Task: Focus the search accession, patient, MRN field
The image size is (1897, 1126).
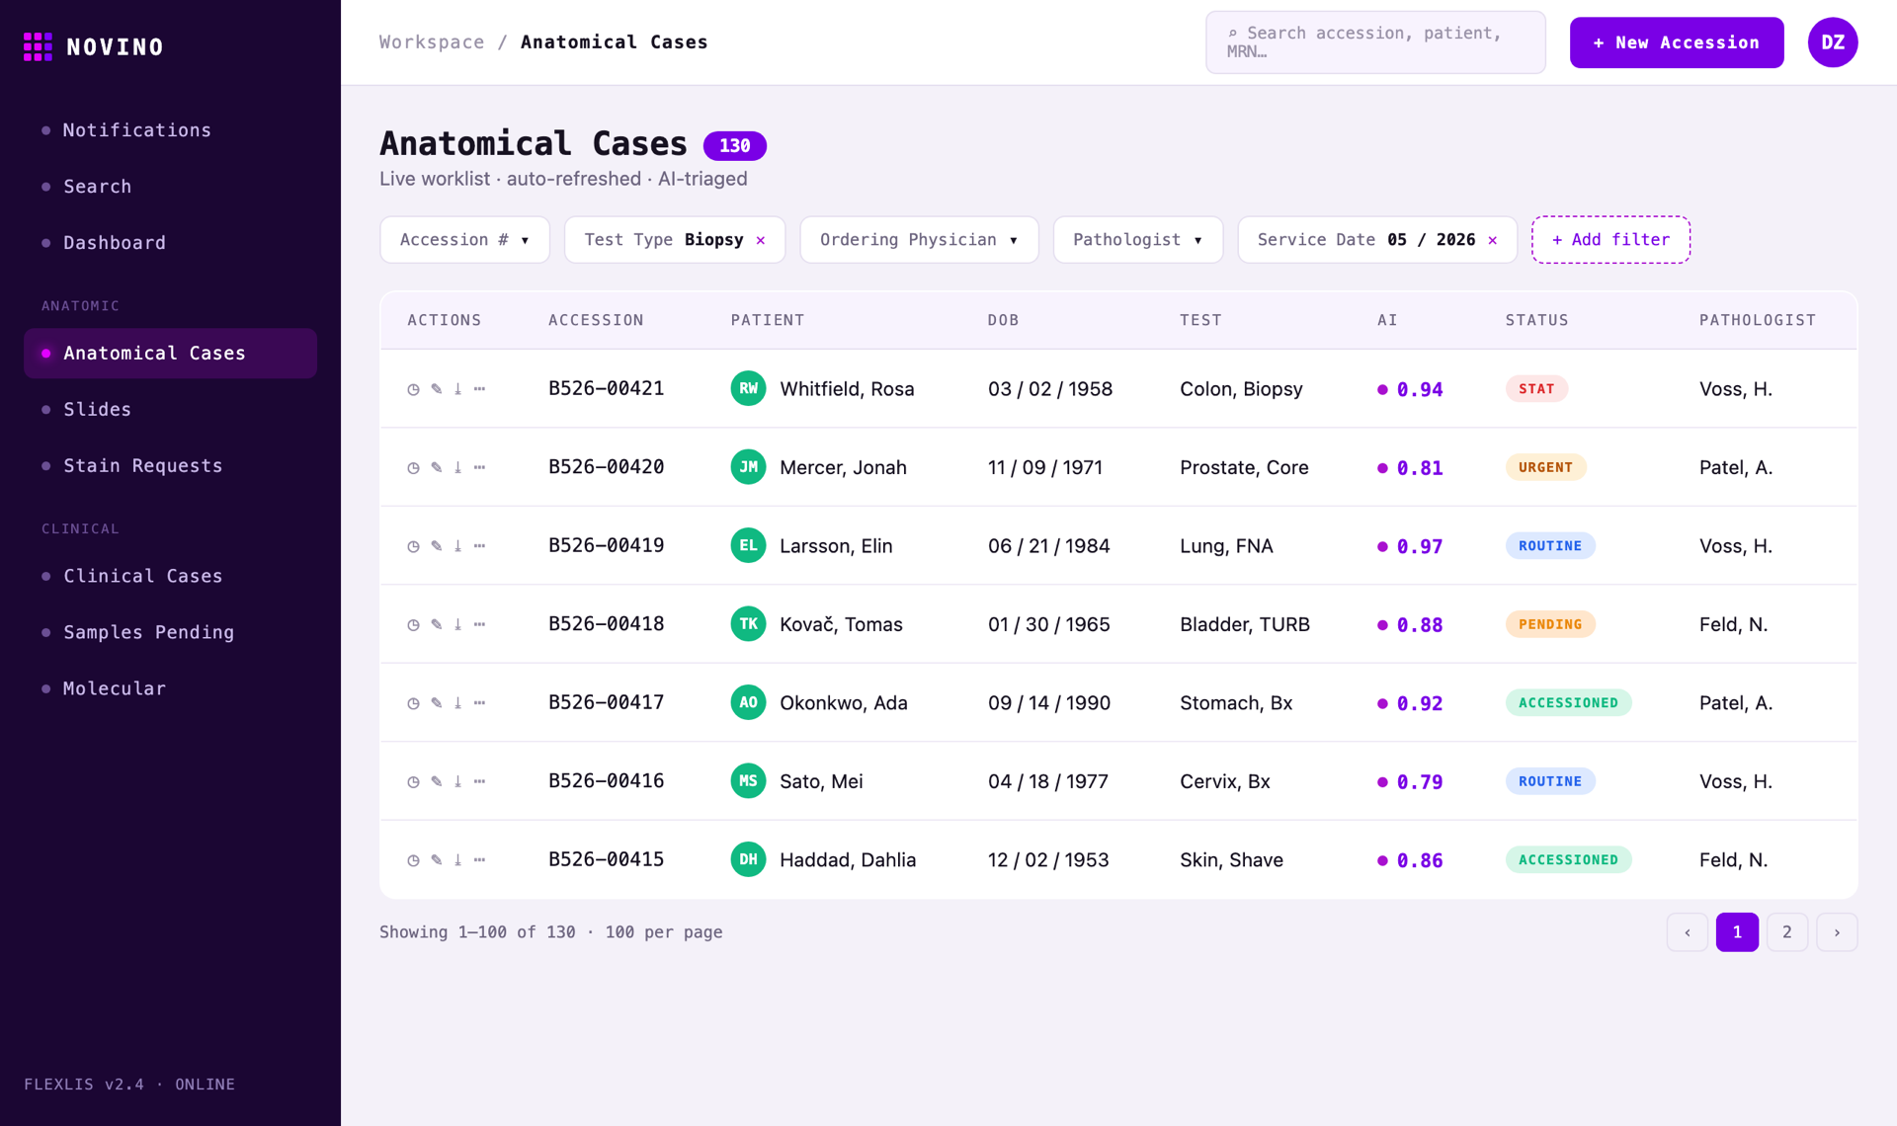Action: pyautogui.click(x=1375, y=42)
